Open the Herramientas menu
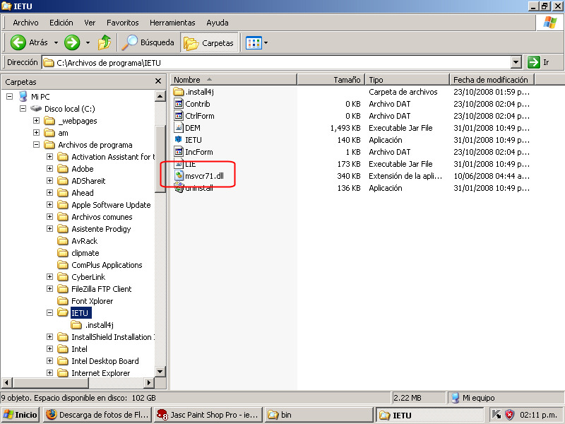Viewport: 565px width, 424px height. click(x=172, y=23)
